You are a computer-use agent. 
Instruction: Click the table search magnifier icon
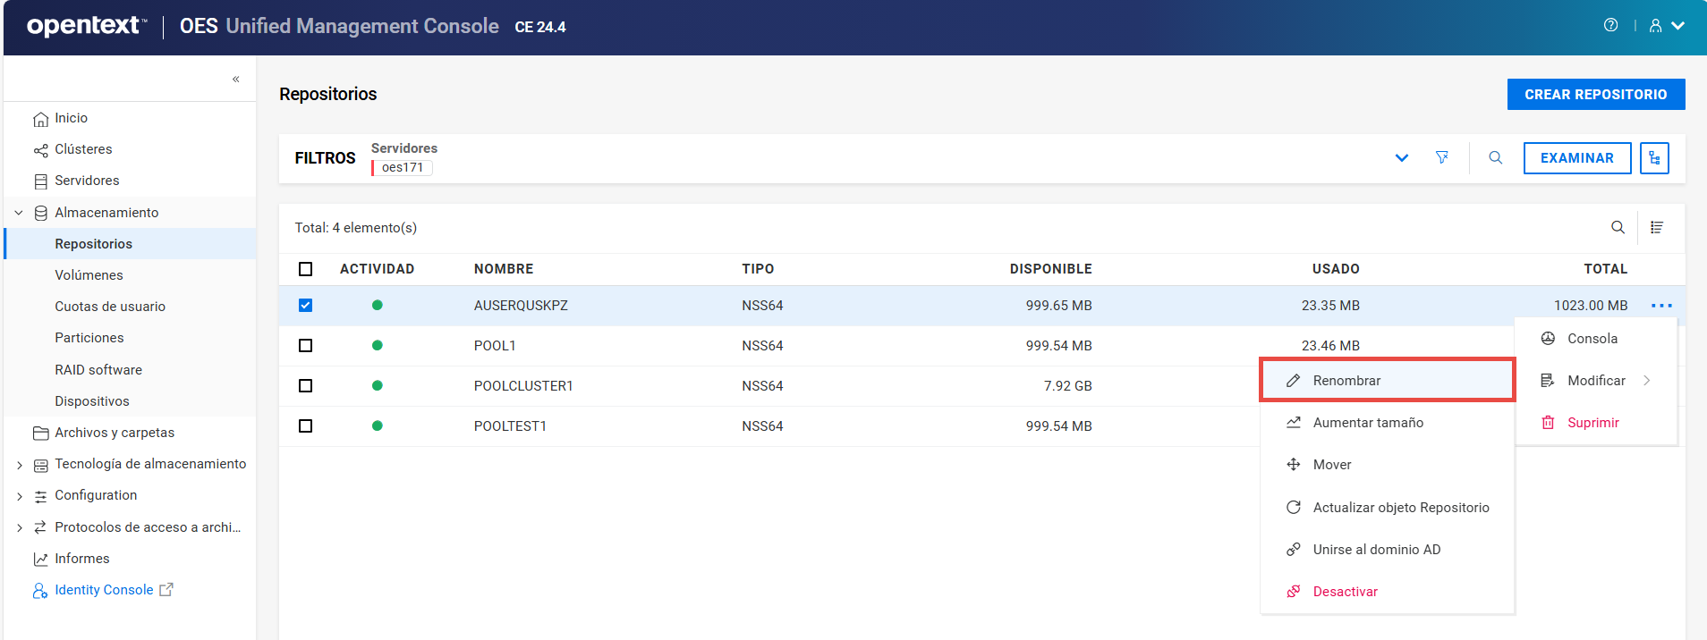point(1618,228)
